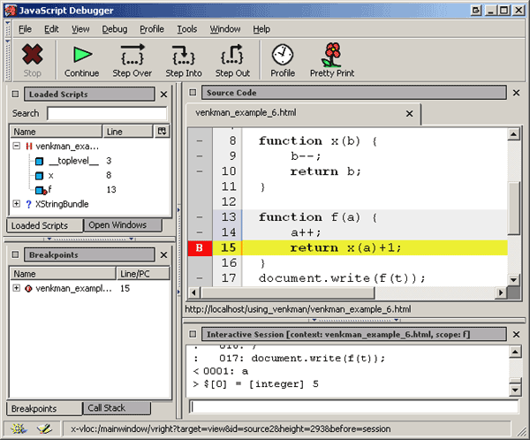This screenshot has width=530, height=440.
Task: Set breakpoint in margin of line 17
Action: click(x=200, y=278)
